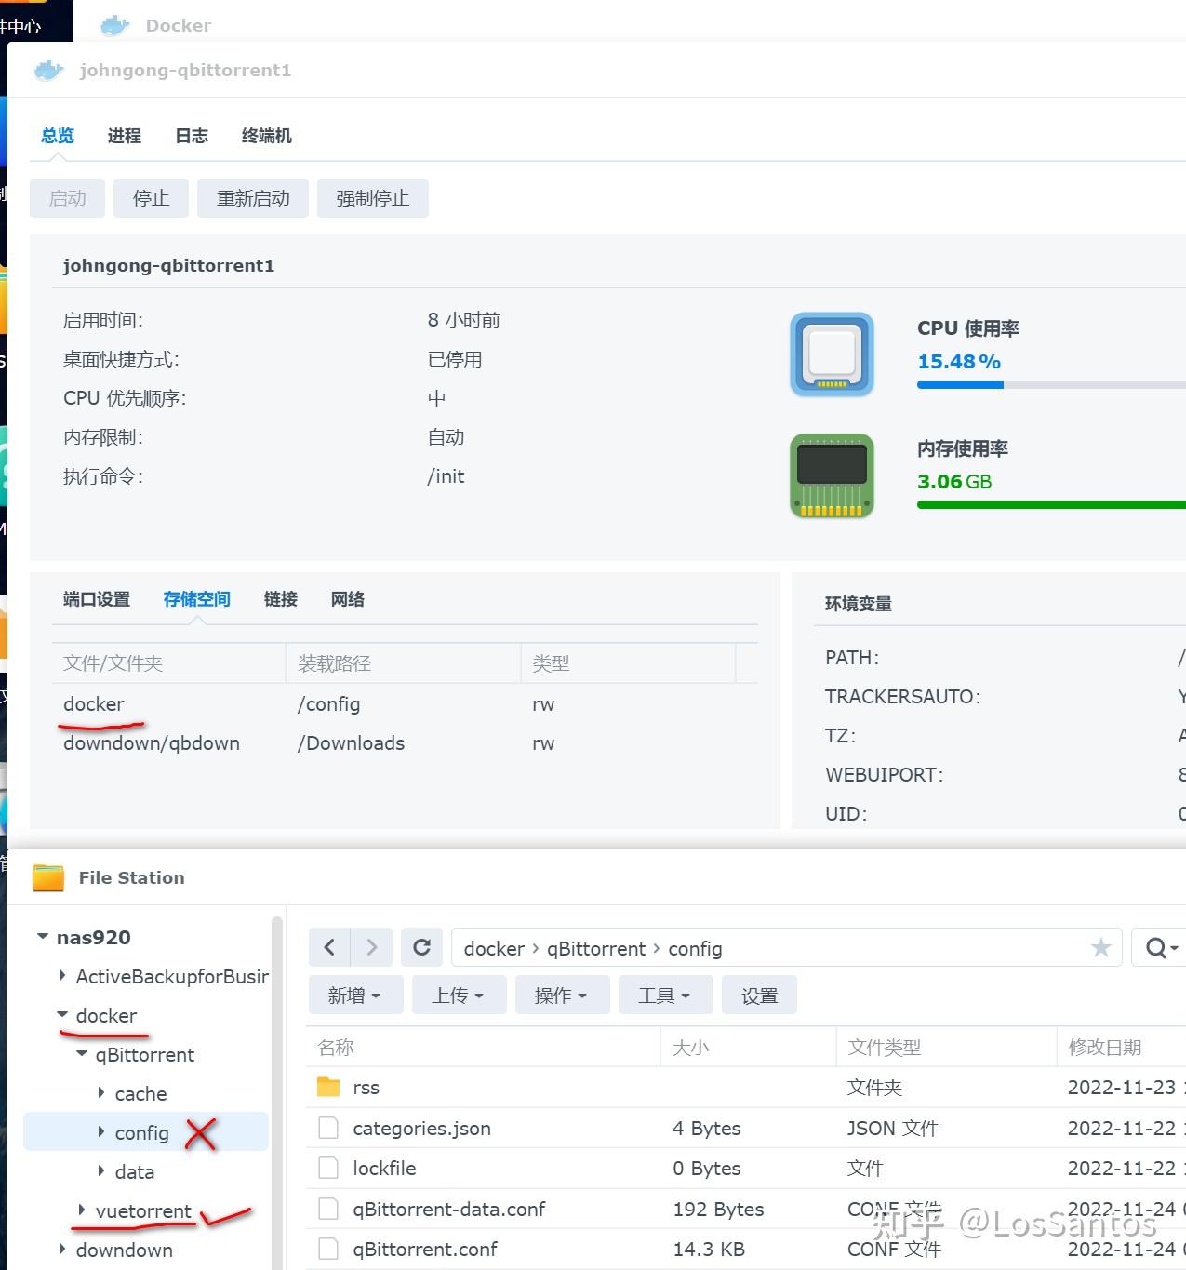Click the disabled 启动 button

tap(67, 198)
